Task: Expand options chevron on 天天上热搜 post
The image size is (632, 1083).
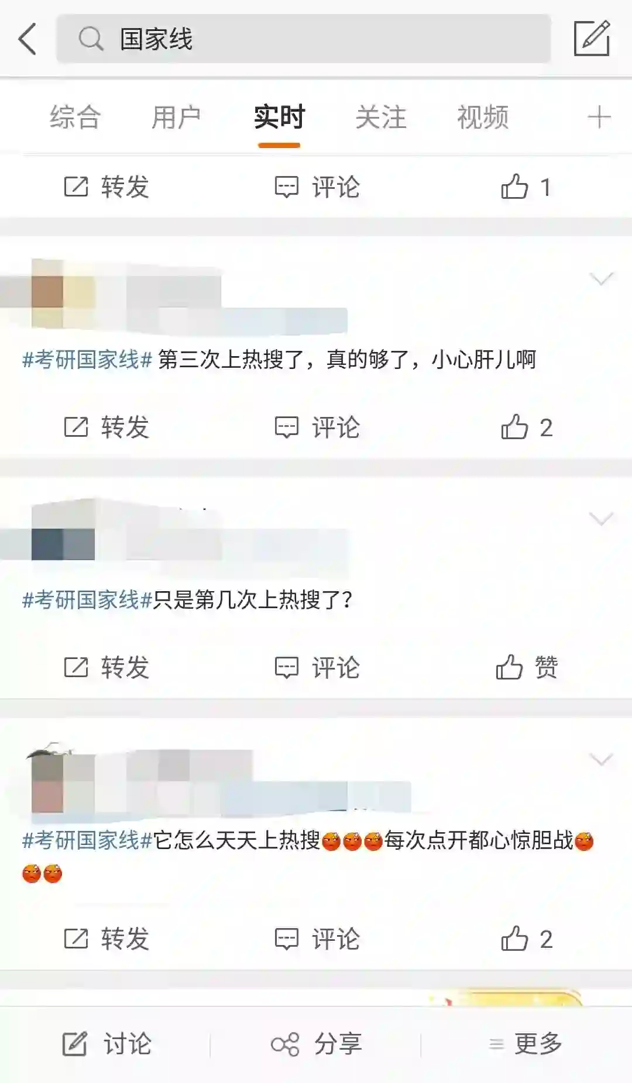Action: tap(601, 759)
